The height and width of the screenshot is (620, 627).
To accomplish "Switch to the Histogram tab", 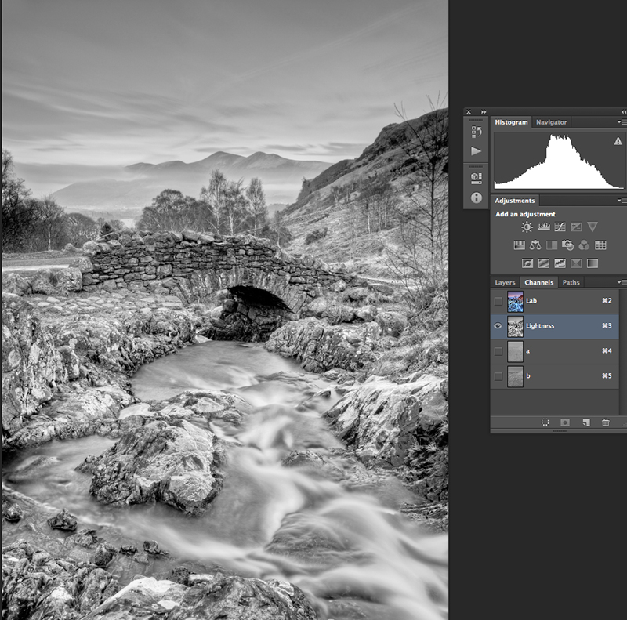I will (511, 122).
